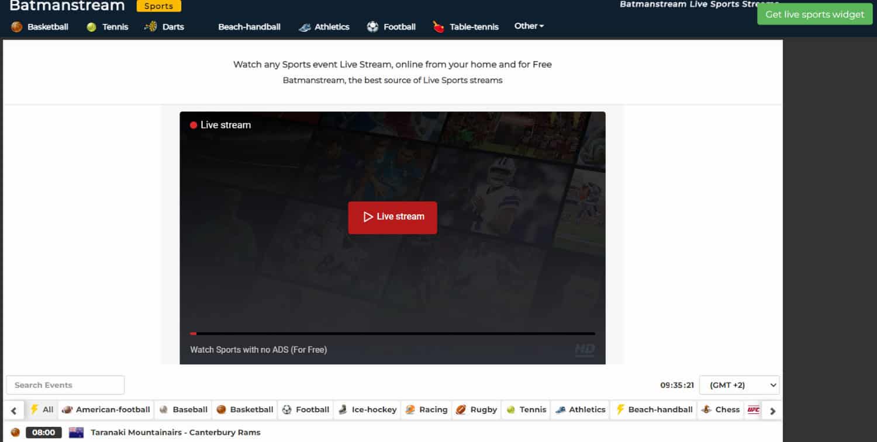This screenshot has width=877, height=442.
Task: Click the tennis ball icon in category bar
Action: click(x=511, y=410)
